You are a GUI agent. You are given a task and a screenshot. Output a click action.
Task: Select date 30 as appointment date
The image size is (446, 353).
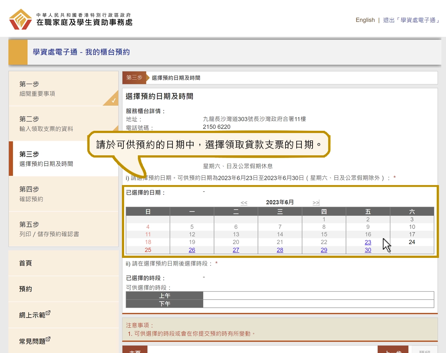(368, 250)
